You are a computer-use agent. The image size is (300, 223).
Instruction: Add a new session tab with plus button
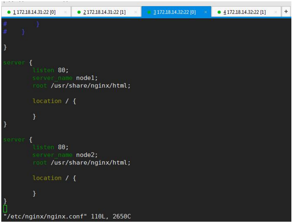pyautogui.click(x=286, y=12)
